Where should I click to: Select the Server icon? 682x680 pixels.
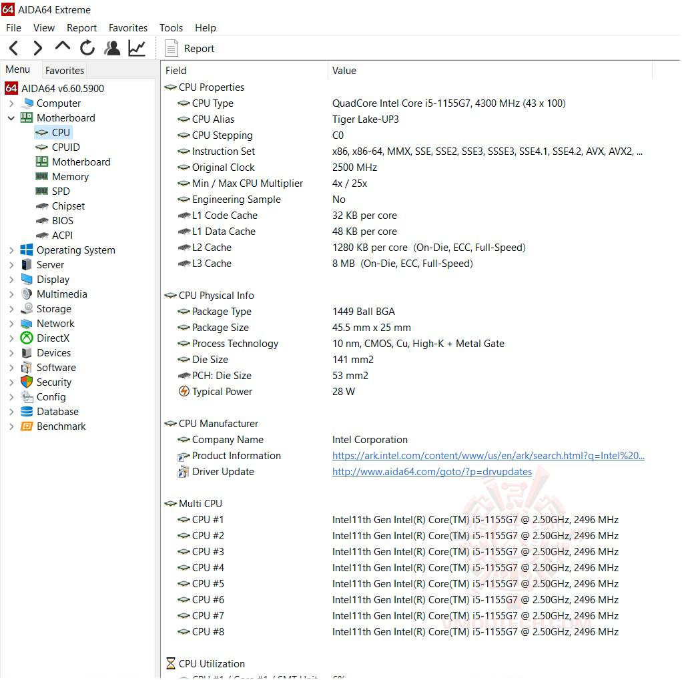click(x=27, y=264)
